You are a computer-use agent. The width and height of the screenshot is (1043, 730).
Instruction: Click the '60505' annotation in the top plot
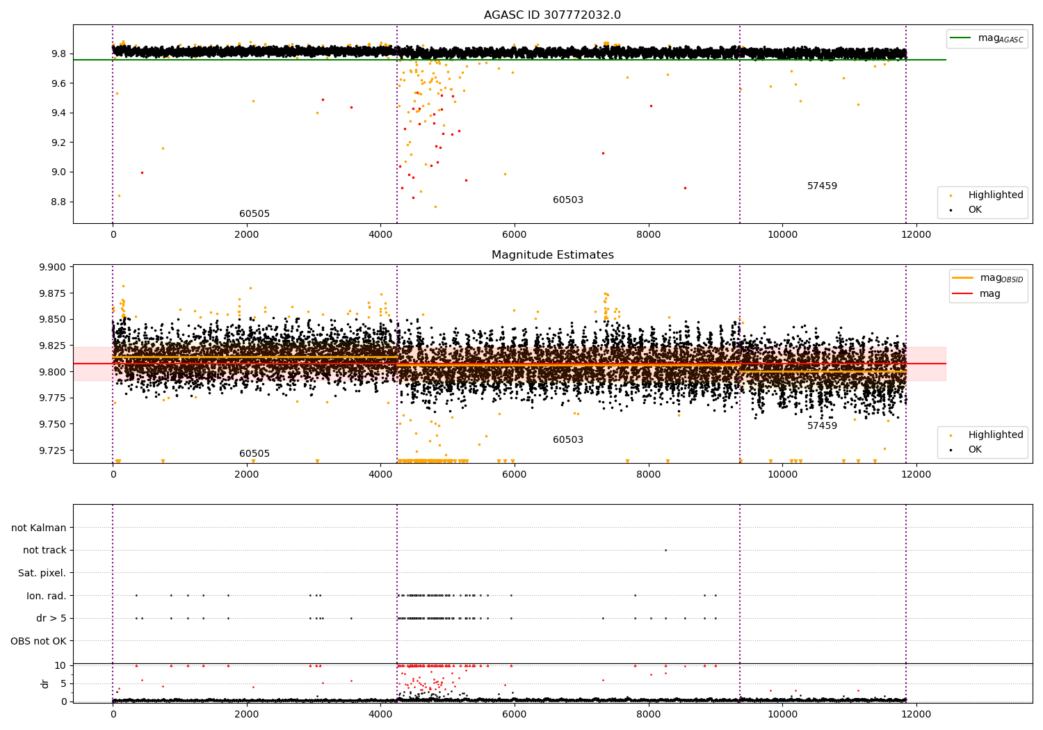click(x=254, y=214)
